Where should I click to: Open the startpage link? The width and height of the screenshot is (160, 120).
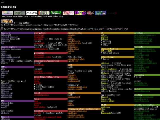6,55
